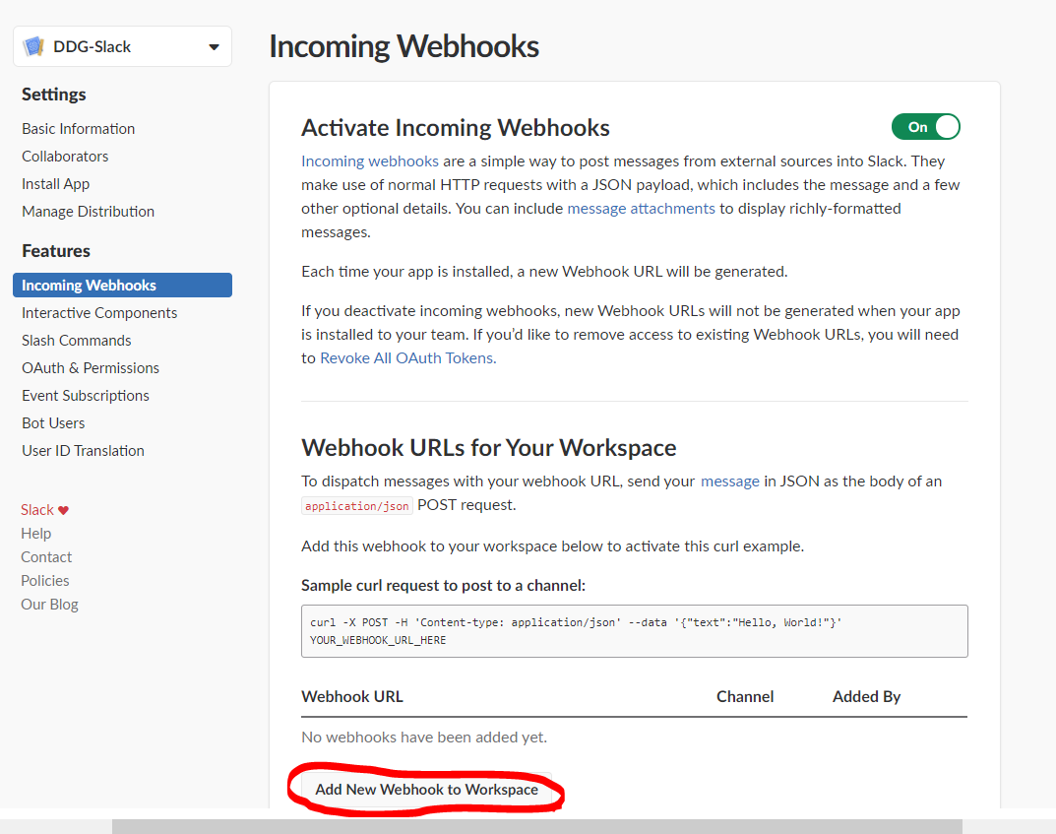This screenshot has width=1056, height=834.
Task: Click the Features section heading
Action: click(x=56, y=251)
